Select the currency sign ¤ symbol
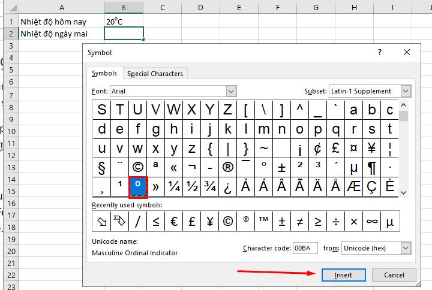This screenshot has height=290, width=432. 354,149
